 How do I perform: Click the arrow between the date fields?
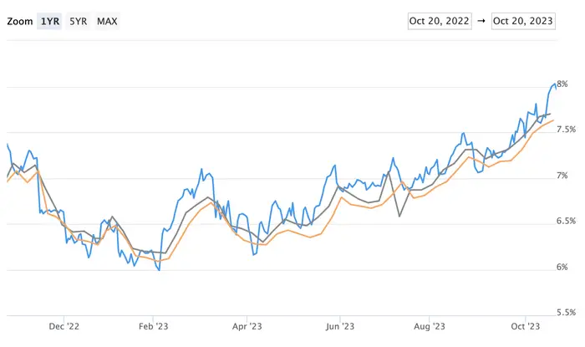(481, 21)
